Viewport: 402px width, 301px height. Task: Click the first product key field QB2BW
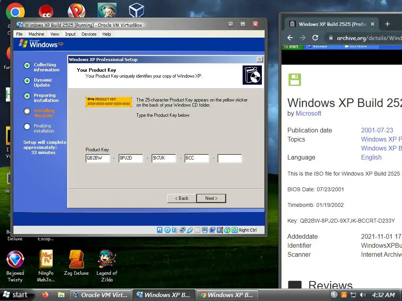point(98,158)
